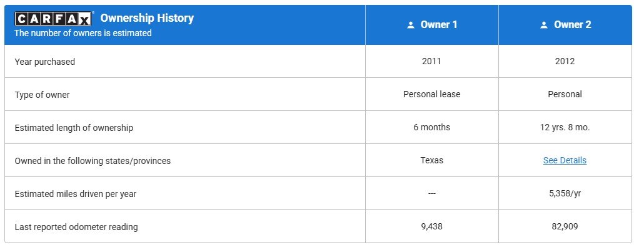
Task: Click the Year purchased row label
Action: coord(45,62)
